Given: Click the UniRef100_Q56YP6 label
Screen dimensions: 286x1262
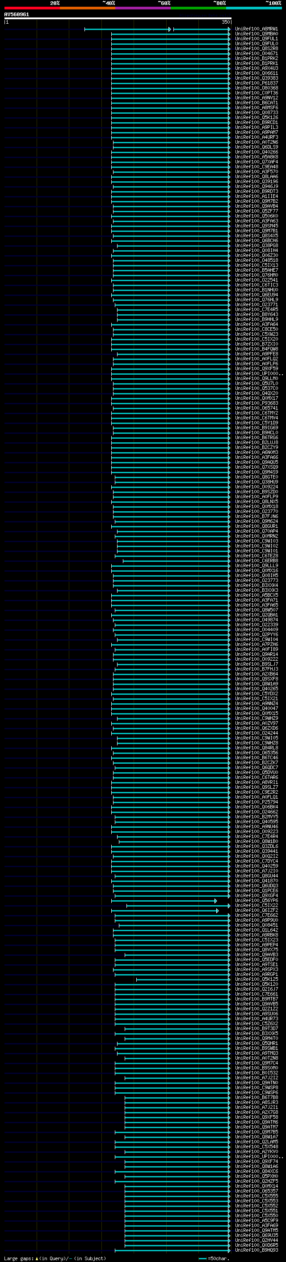Looking at the screenshot, I should tap(256, 900).
